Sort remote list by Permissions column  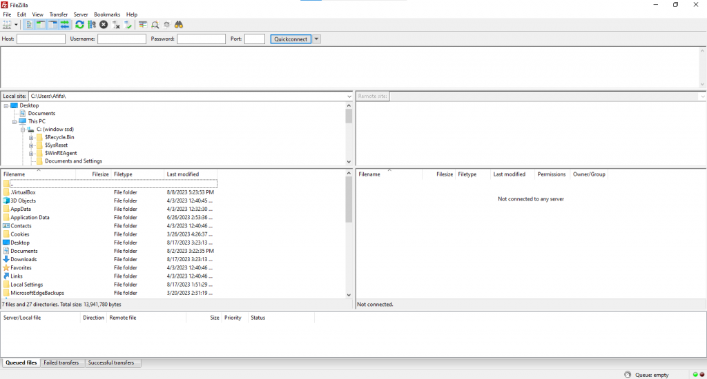click(552, 174)
